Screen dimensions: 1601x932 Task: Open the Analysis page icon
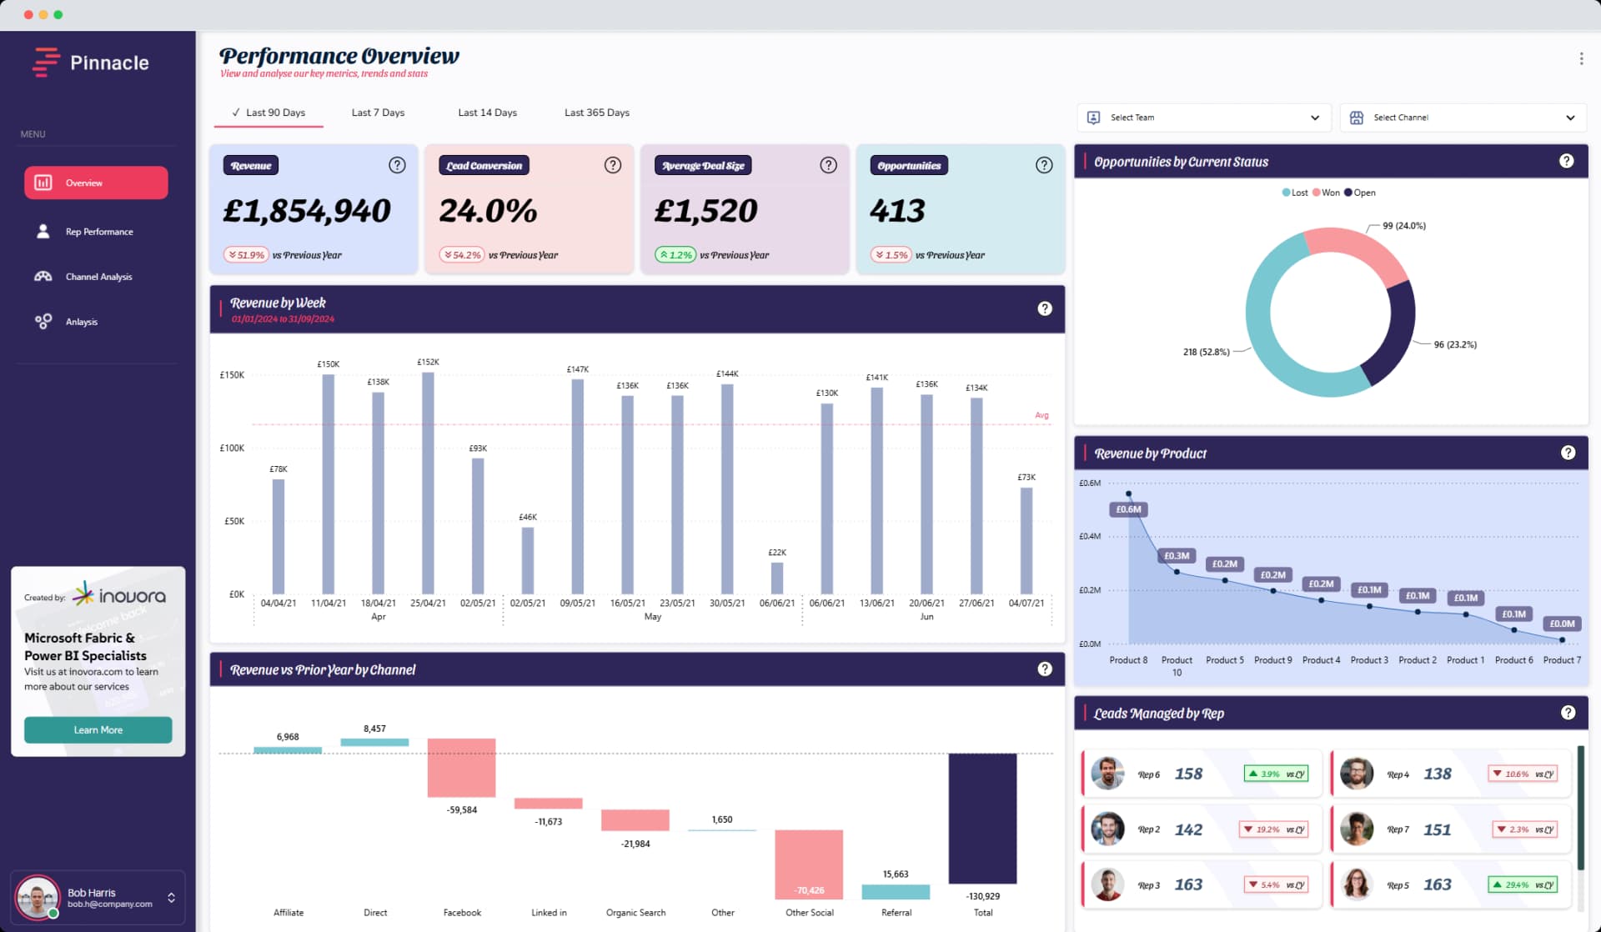click(43, 321)
